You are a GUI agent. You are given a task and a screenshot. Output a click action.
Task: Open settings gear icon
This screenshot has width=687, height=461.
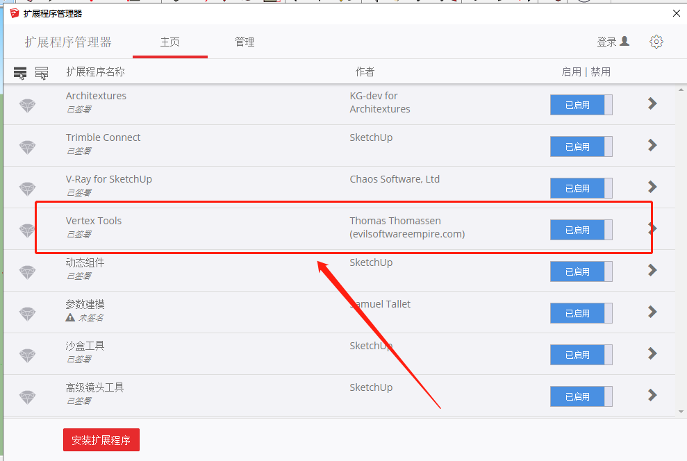[x=656, y=42]
